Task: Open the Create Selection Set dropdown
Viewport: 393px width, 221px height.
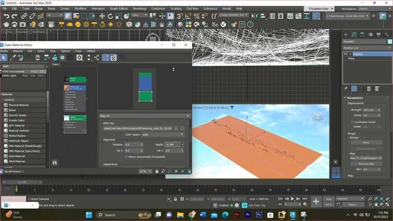Action: [233, 15]
